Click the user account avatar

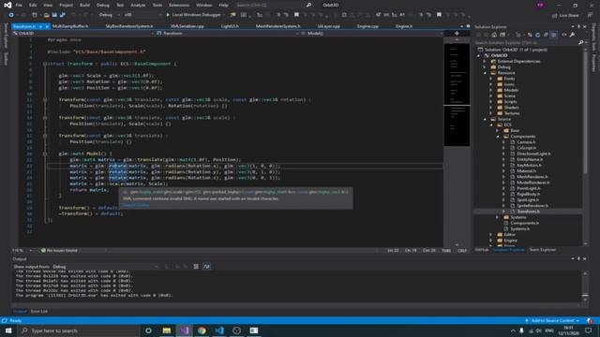click(x=540, y=5)
